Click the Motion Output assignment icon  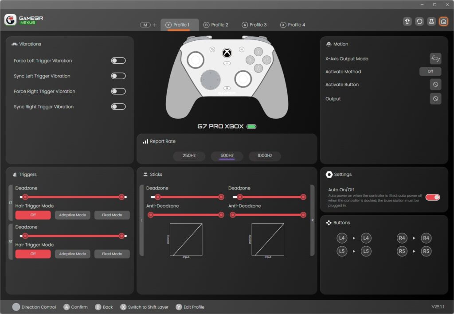(x=435, y=99)
